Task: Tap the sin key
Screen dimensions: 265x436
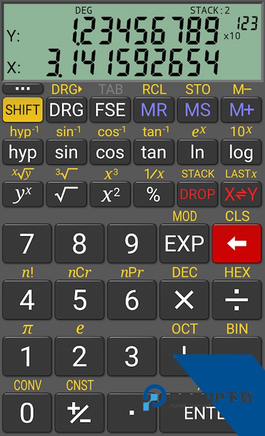Action: tap(66, 152)
